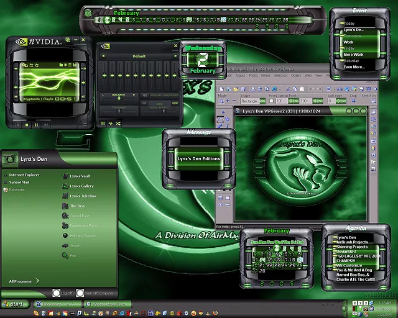
Task: Open file folder icon in player display
Action: click(61, 65)
